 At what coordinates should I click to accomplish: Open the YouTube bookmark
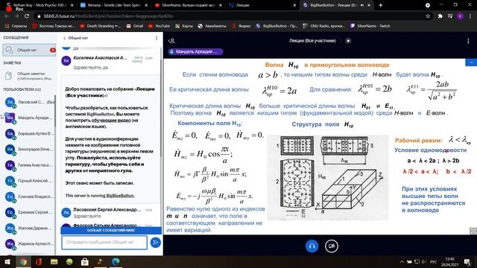pyautogui.click(x=159, y=26)
